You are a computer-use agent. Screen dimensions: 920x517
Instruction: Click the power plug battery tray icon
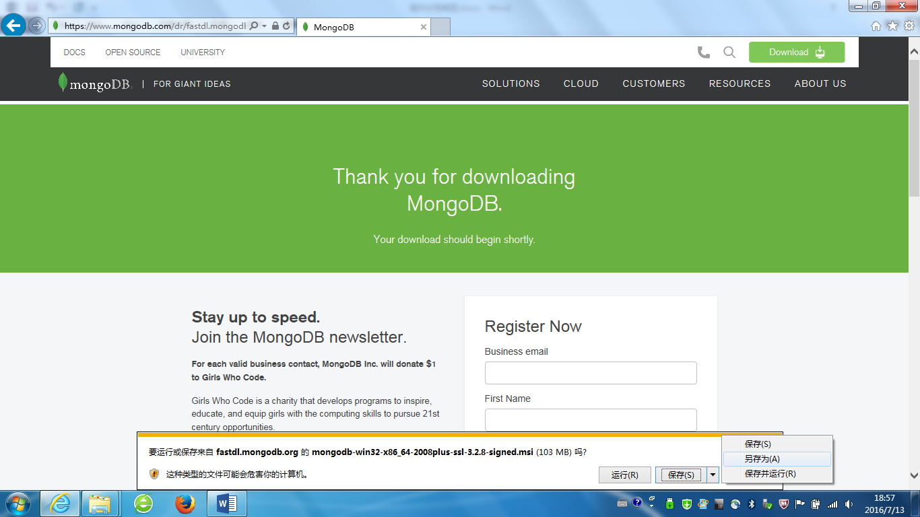click(816, 504)
